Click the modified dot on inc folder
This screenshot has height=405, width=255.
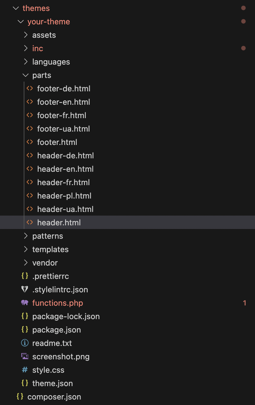coord(243,48)
